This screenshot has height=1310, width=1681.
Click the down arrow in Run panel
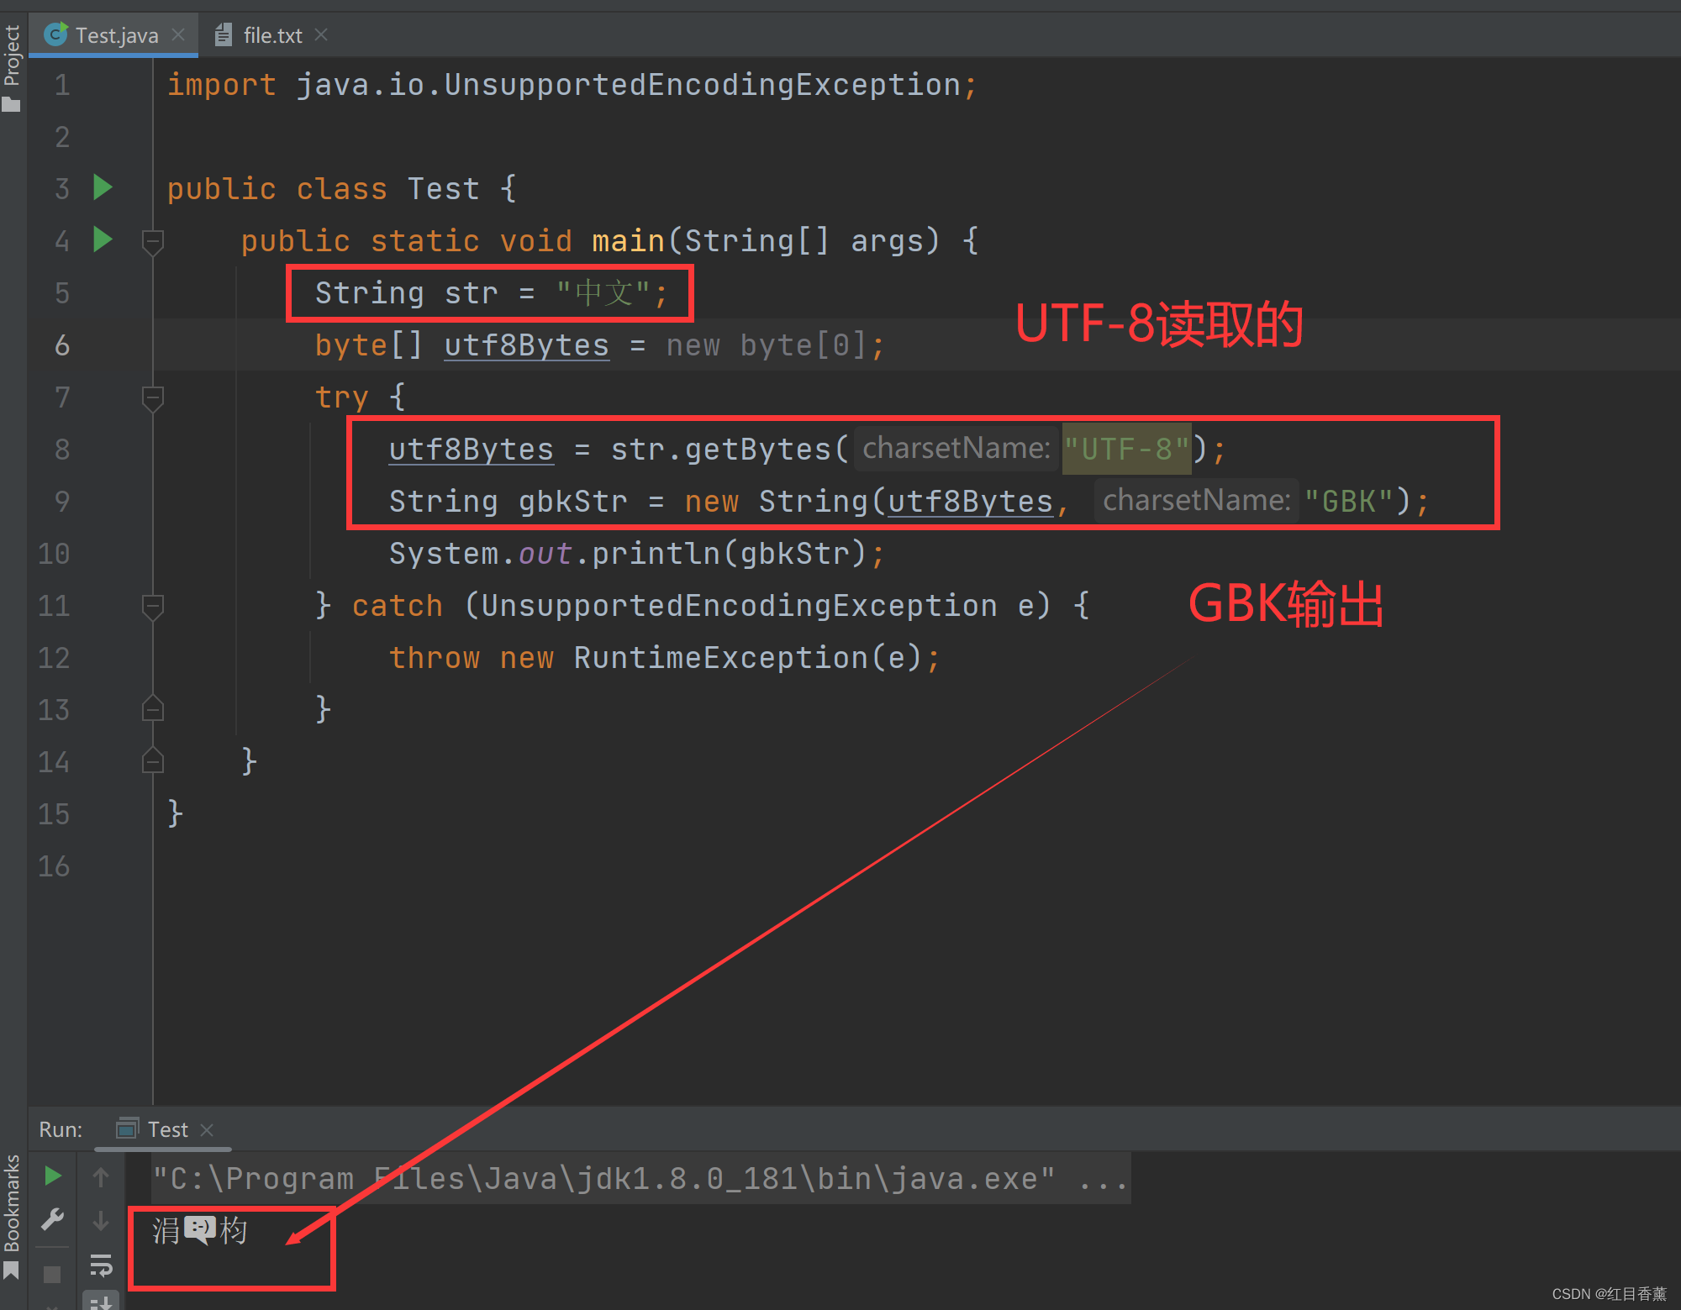(101, 1220)
